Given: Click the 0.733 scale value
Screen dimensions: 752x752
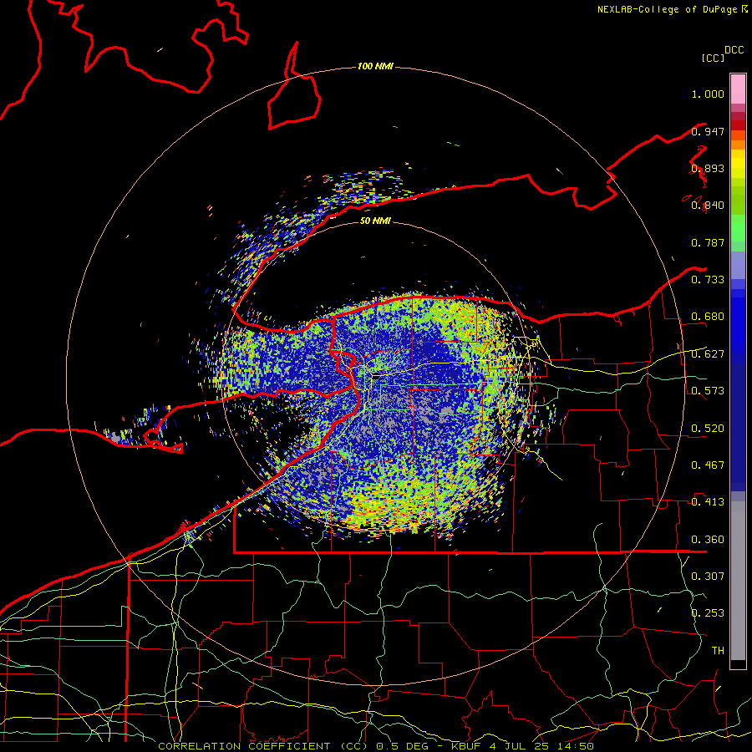Looking at the screenshot, I should (x=708, y=280).
